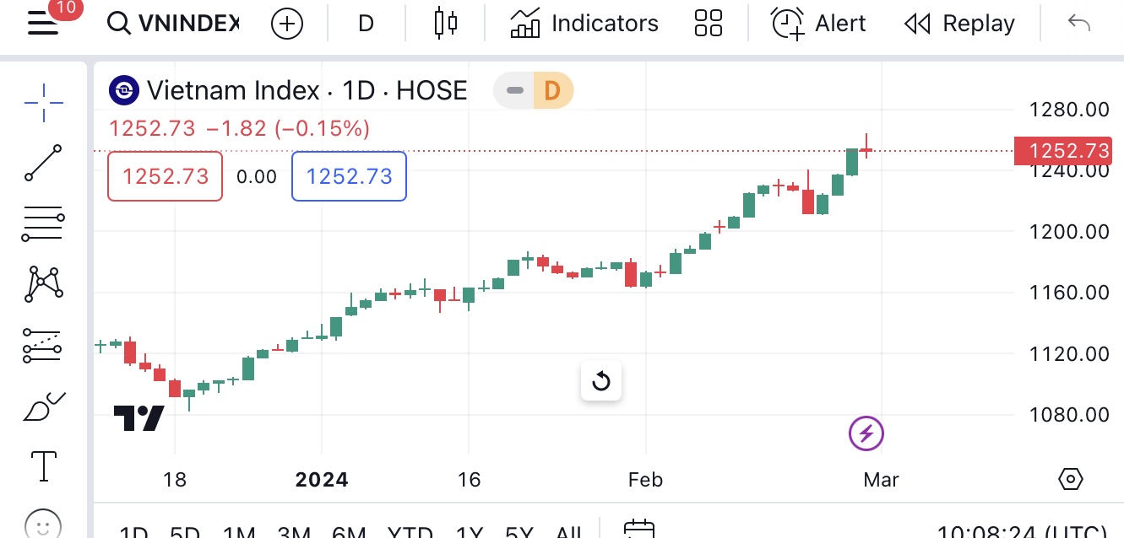Open the hamburger main menu
Image resolution: width=1124 pixels, height=538 pixels.
[43, 23]
